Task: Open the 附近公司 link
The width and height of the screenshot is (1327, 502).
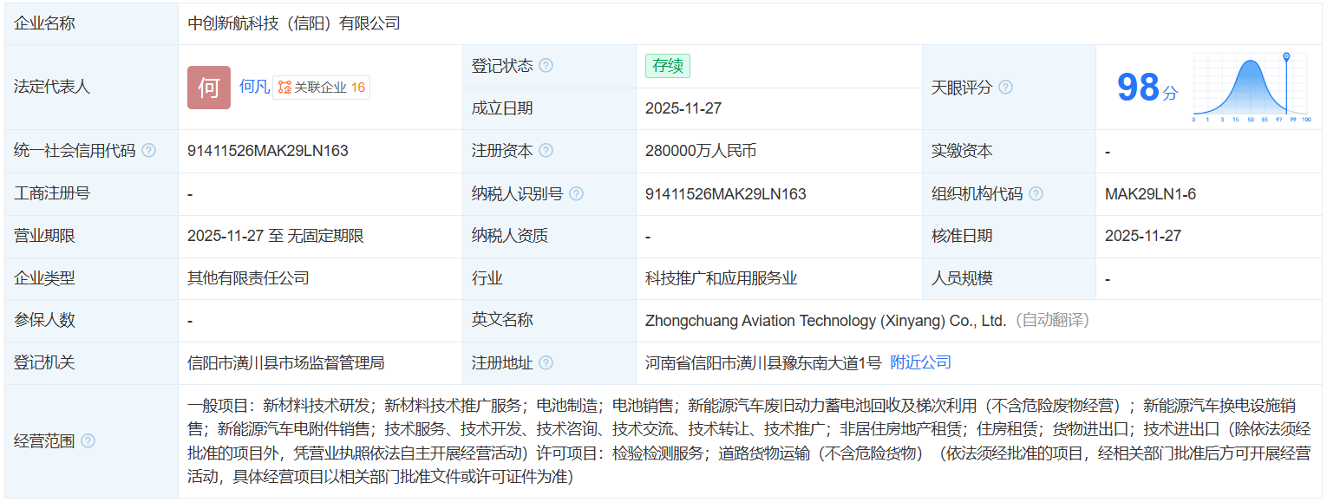Action: [x=920, y=362]
